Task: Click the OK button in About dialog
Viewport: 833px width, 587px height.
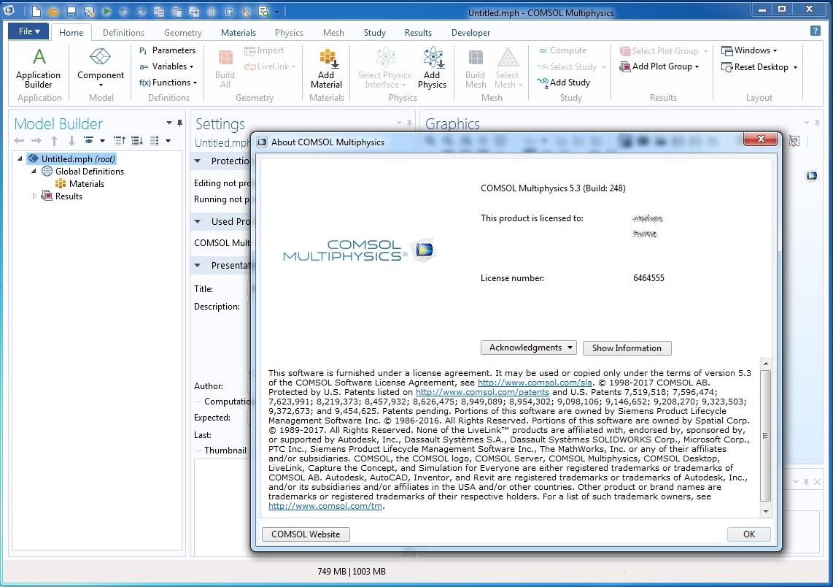Action: point(749,534)
